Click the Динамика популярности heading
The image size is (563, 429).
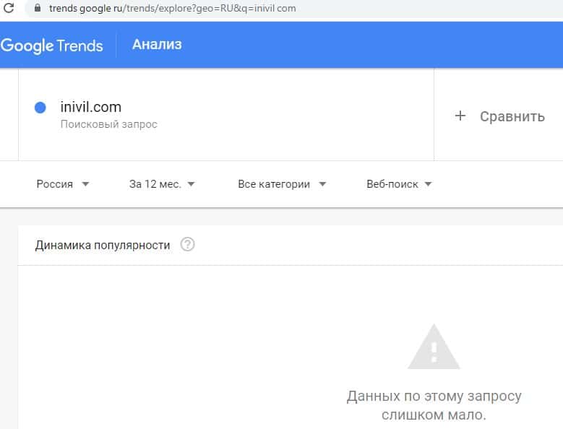click(103, 245)
